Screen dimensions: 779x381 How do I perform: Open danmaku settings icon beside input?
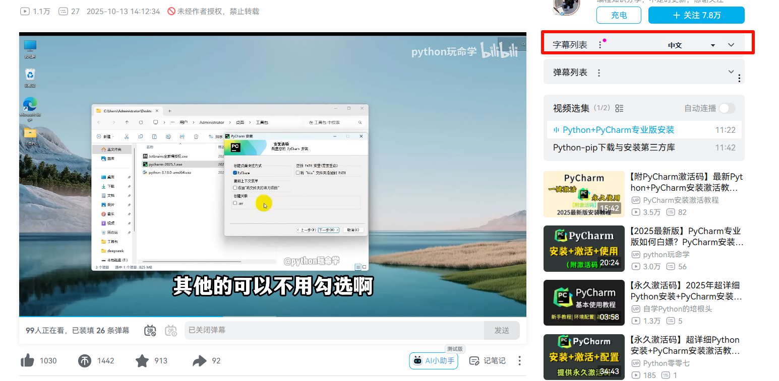(171, 331)
